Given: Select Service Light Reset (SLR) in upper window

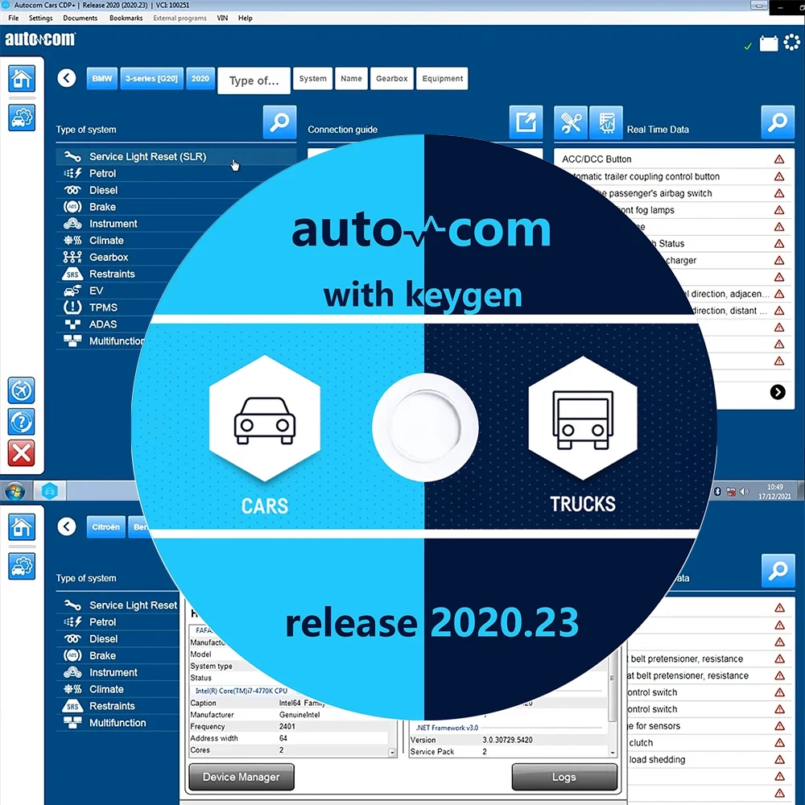Looking at the screenshot, I should tap(176, 157).
